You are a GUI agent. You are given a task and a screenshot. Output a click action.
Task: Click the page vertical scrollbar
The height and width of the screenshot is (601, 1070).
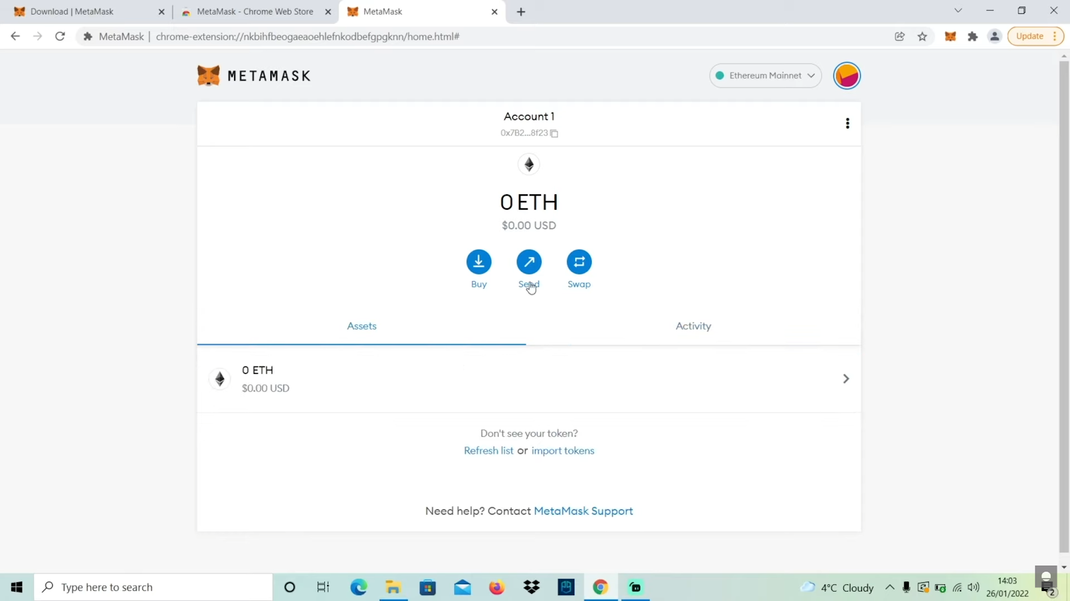click(1064, 307)
